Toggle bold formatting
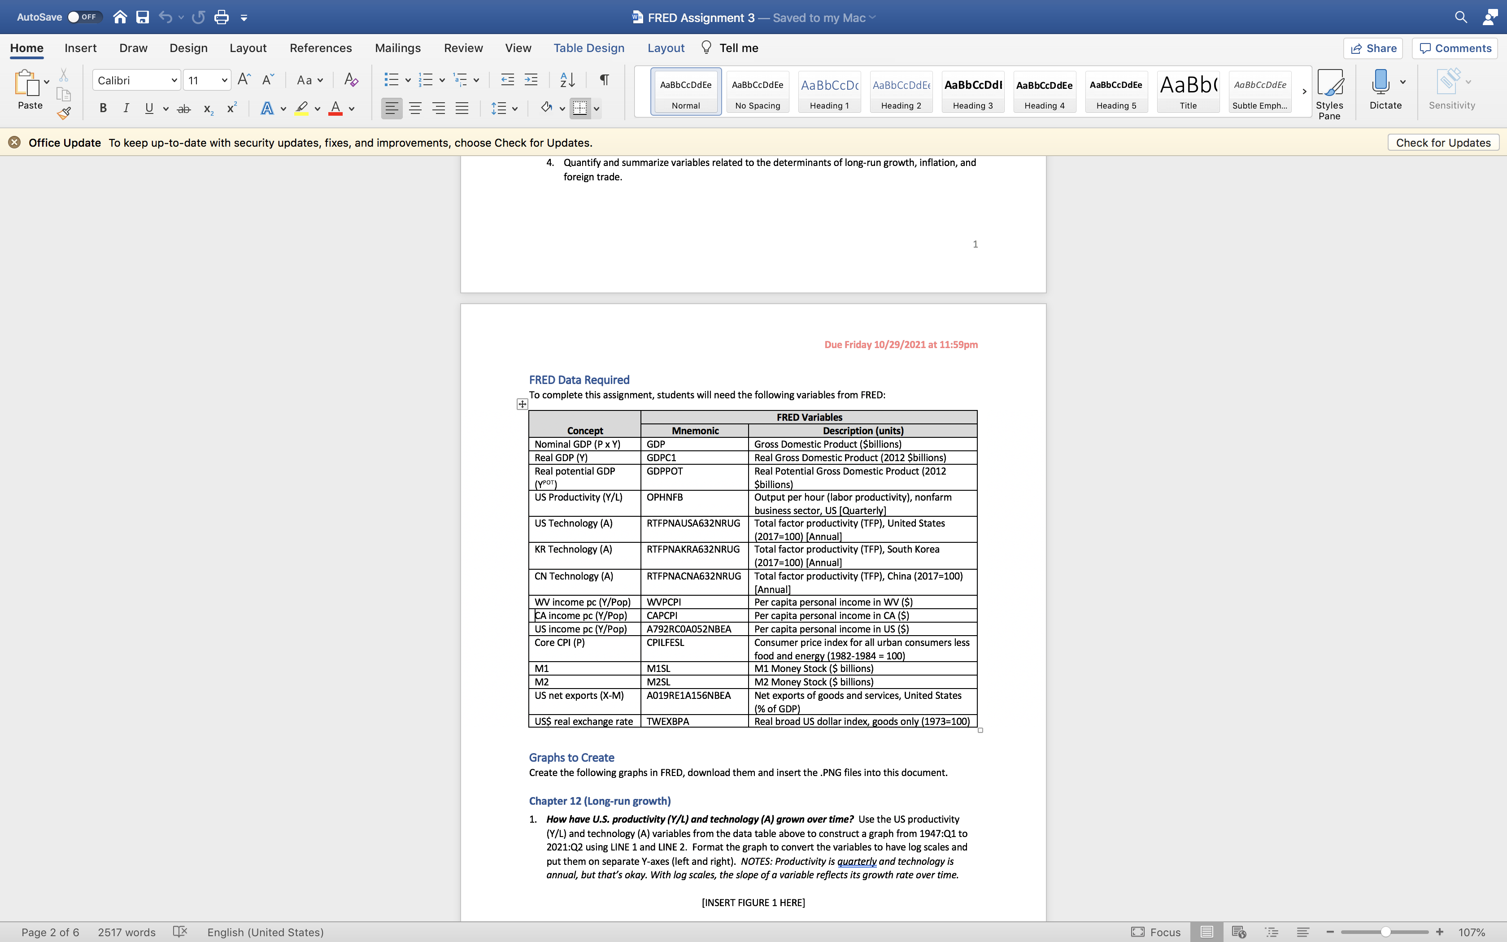 tap(103, 108)
